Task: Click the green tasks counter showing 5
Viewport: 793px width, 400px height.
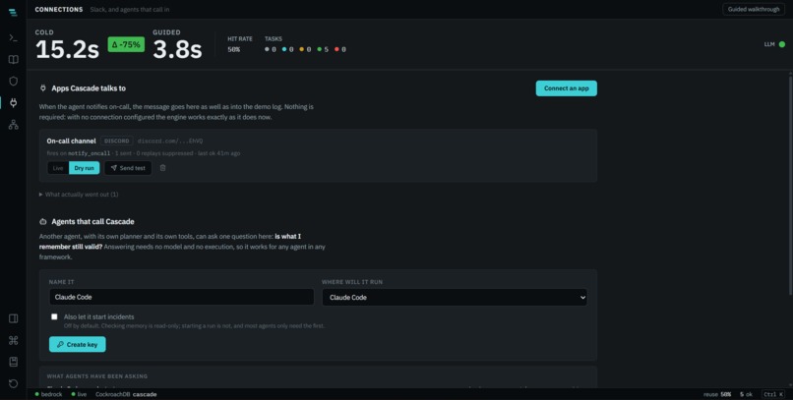Action: click(323, 49)
